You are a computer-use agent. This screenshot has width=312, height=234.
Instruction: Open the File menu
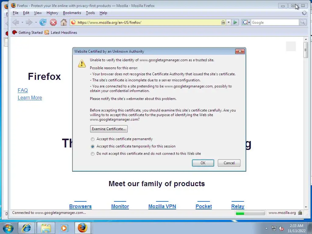tap(15, 13)
